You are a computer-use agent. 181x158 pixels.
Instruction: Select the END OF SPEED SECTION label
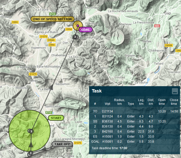(x=53, y=19)
